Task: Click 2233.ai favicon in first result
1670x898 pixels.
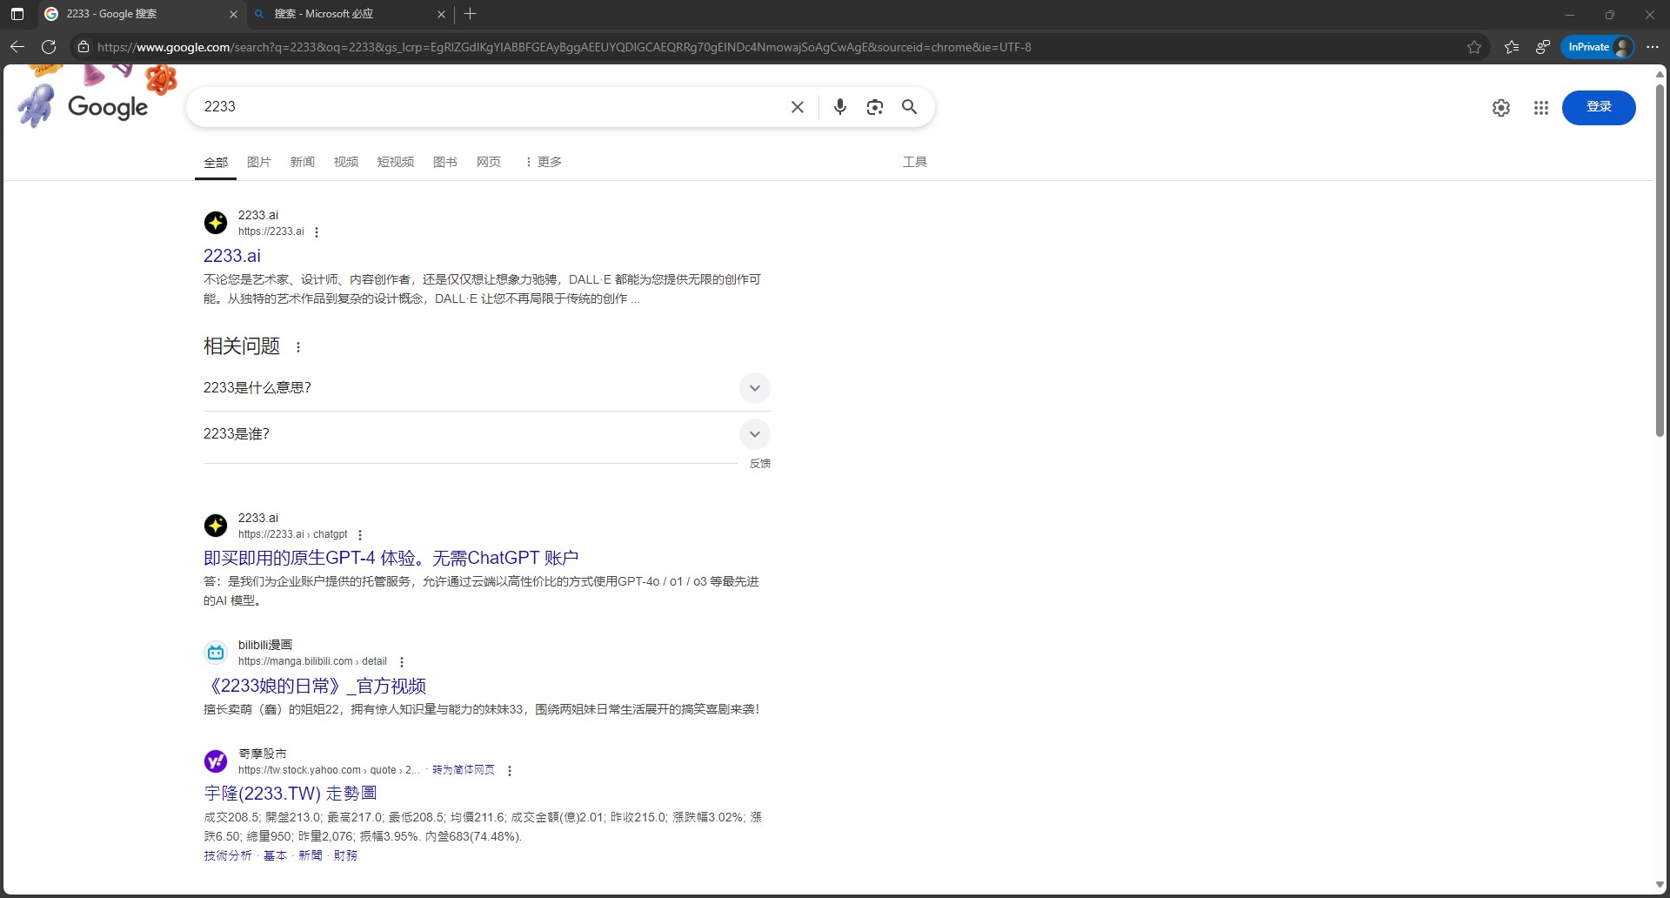Action: [216, 223]
